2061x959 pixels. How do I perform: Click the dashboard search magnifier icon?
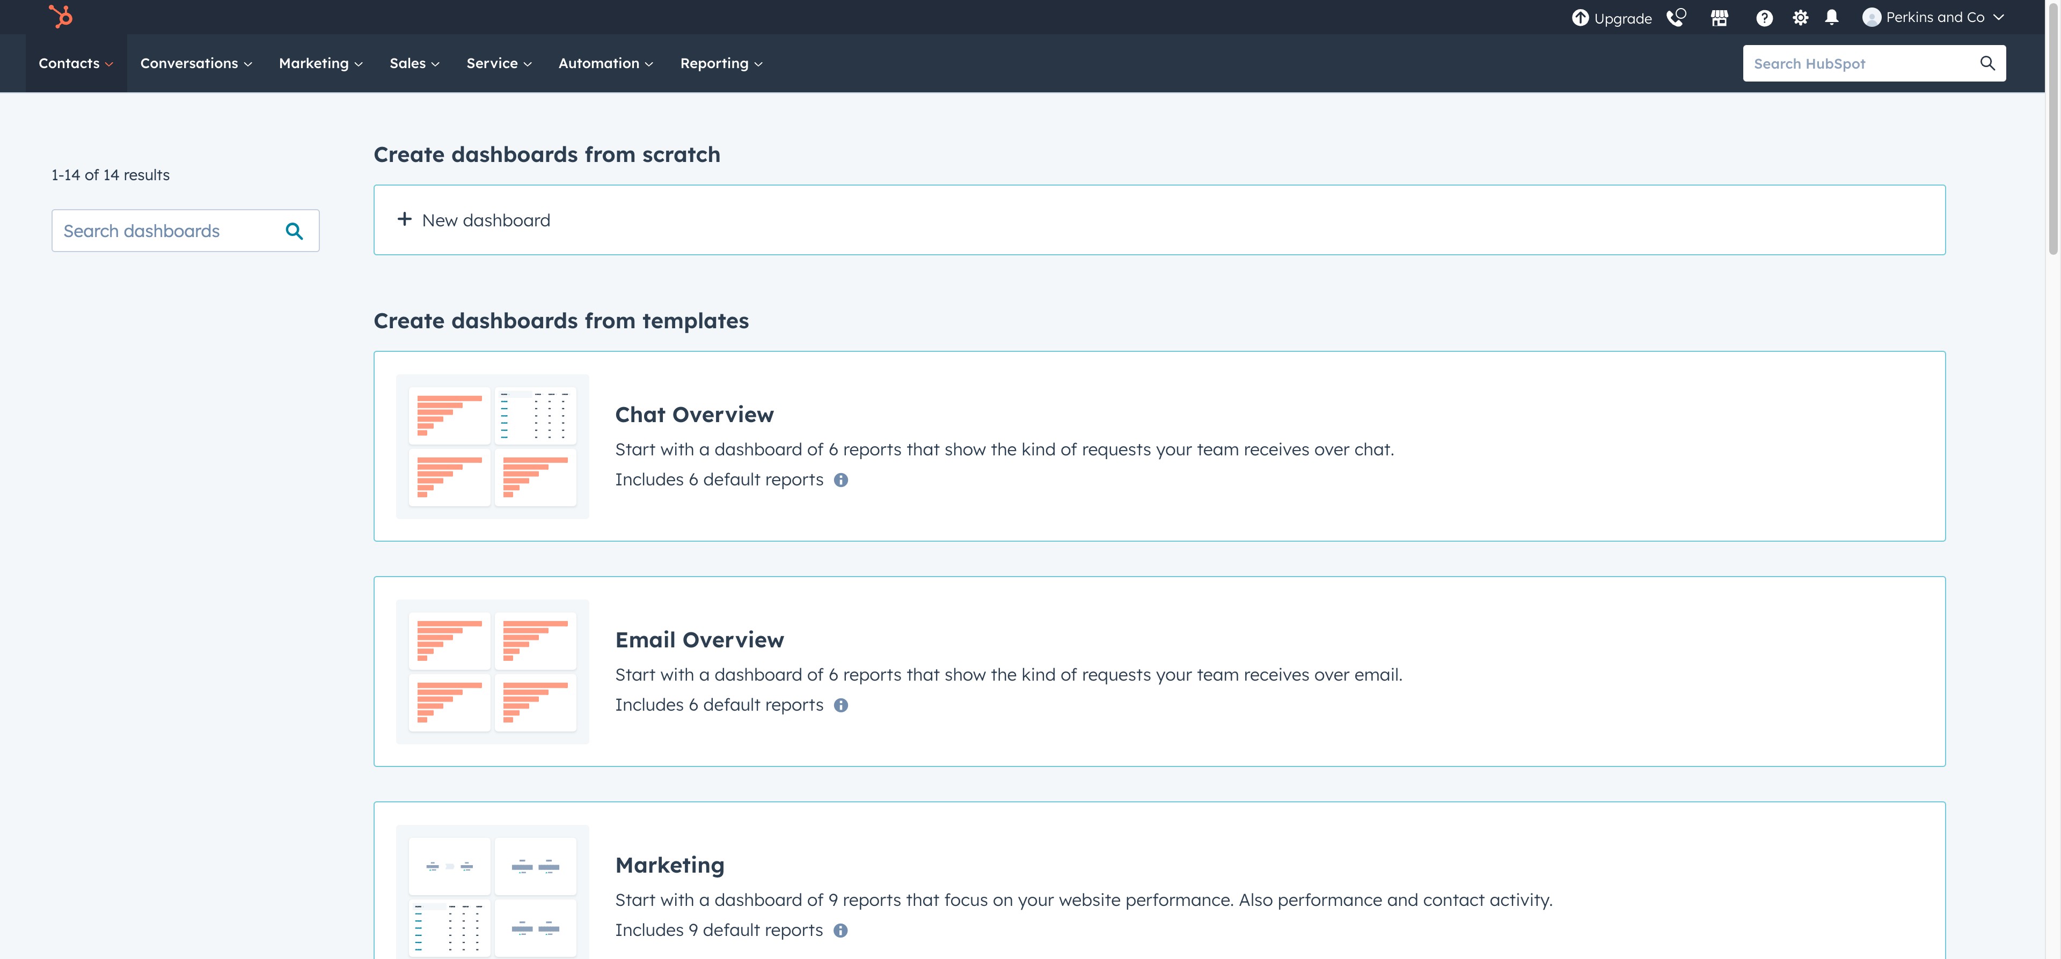click(294, 231)
